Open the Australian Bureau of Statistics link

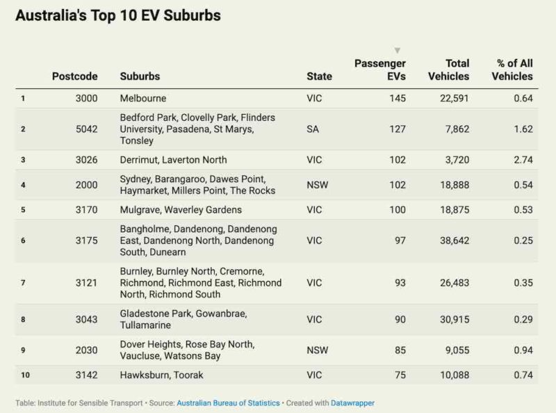pyautogui.click(x=228, y=403)
